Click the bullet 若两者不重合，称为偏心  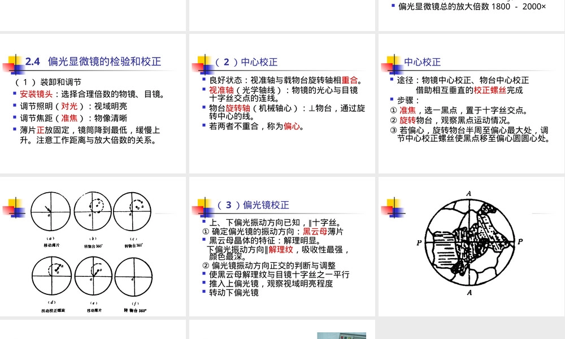(257, 127)
